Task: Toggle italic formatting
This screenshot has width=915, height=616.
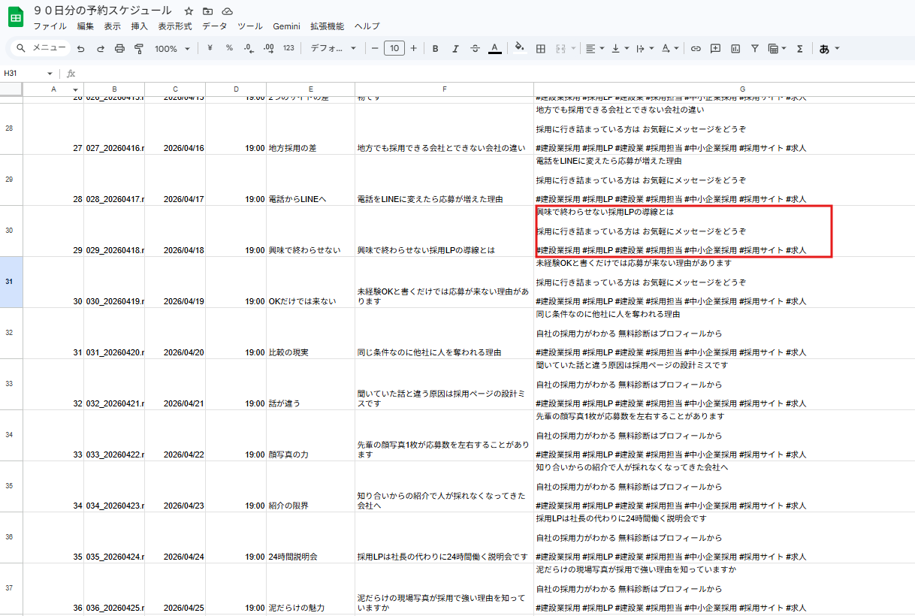Action: [x=454, y=48]
